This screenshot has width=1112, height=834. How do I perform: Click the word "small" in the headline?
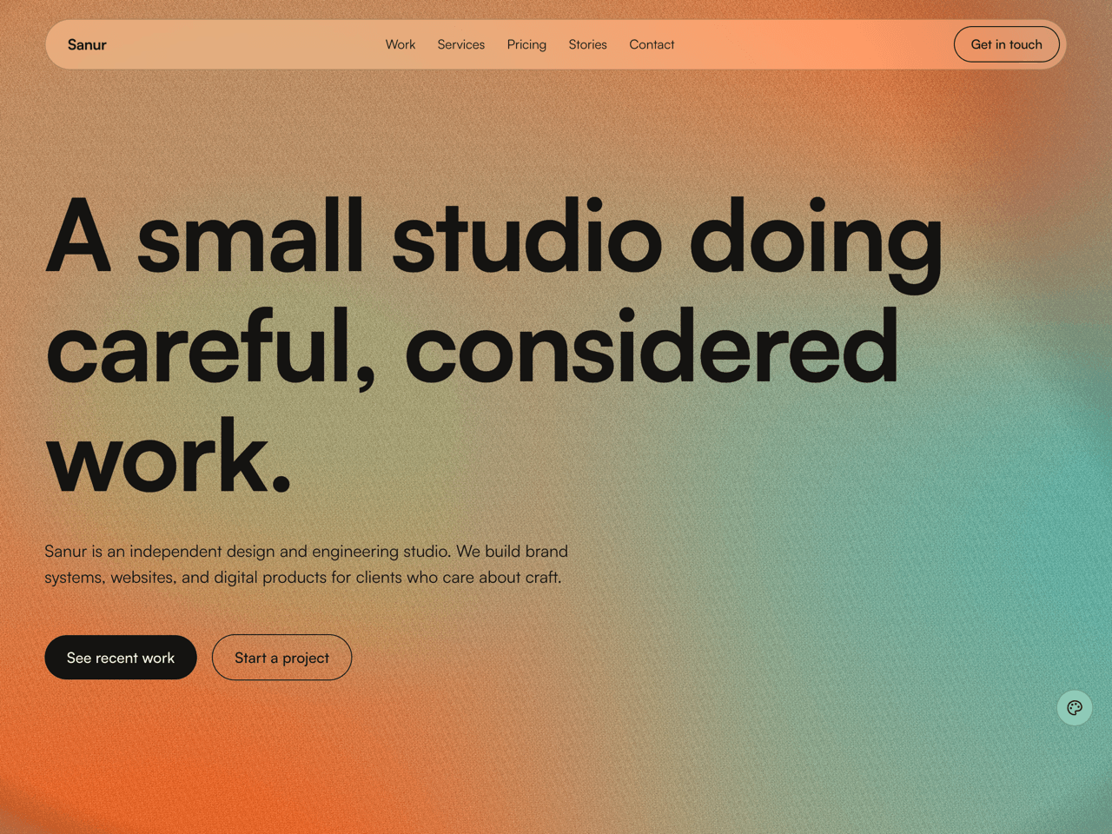250,238
